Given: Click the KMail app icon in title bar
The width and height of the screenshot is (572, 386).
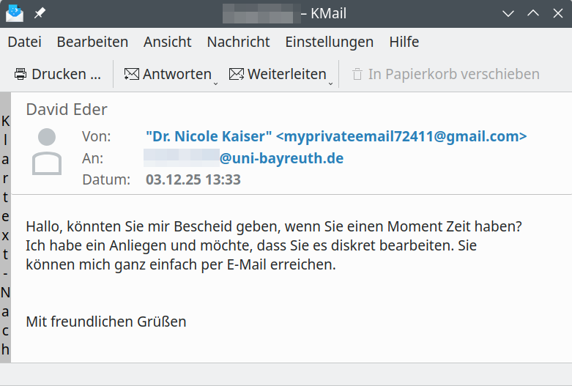Looking at the screenshot, I should click(x=14, y=13).
